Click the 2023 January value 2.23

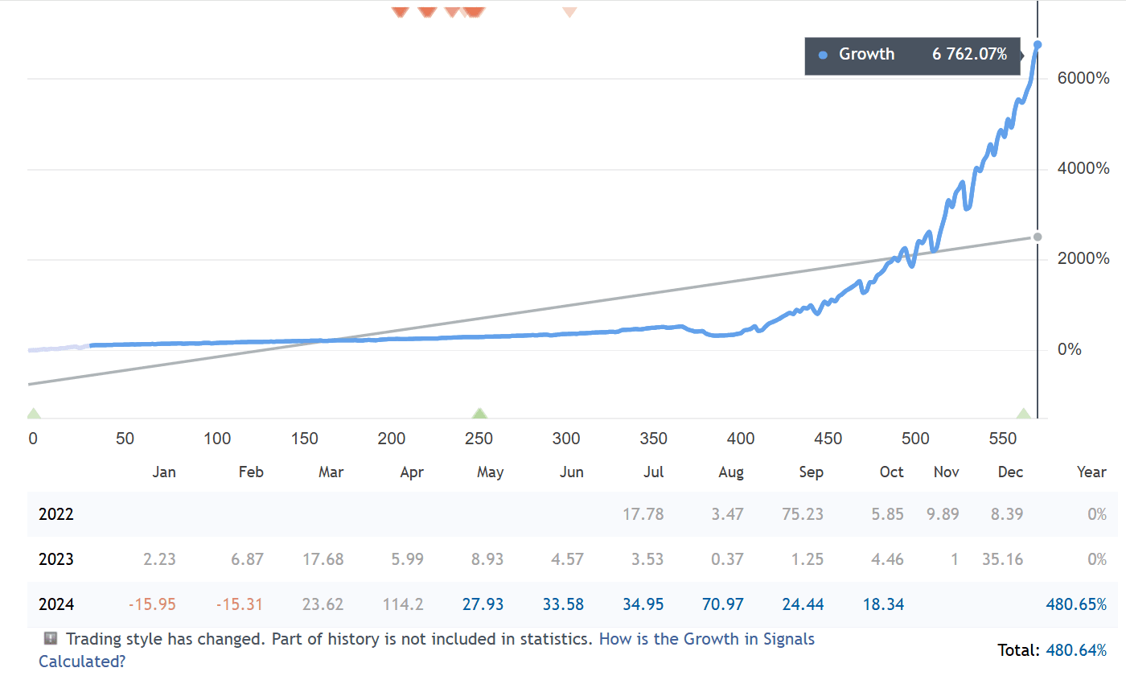(159, 559)
